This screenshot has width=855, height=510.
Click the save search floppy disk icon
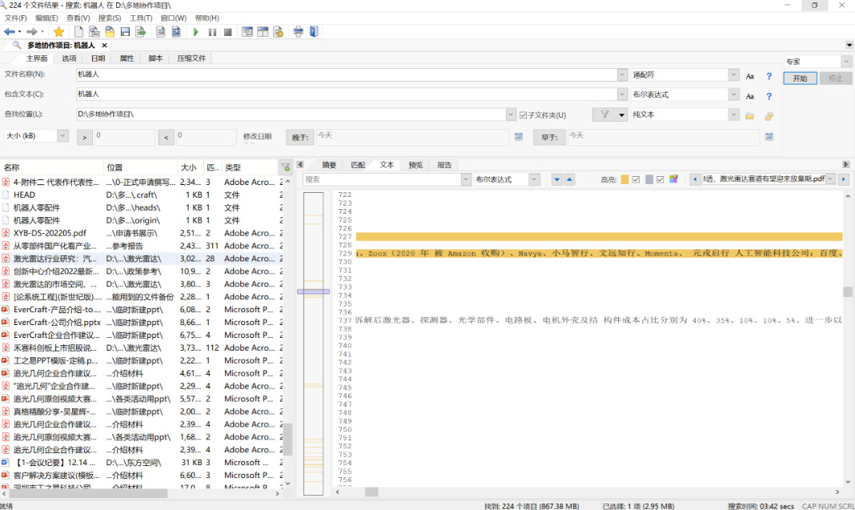(125, 32)
